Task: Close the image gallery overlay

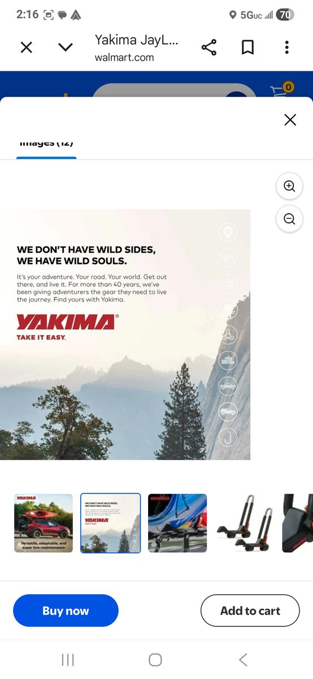Action: pyautogui.click(x=290, y=119)
